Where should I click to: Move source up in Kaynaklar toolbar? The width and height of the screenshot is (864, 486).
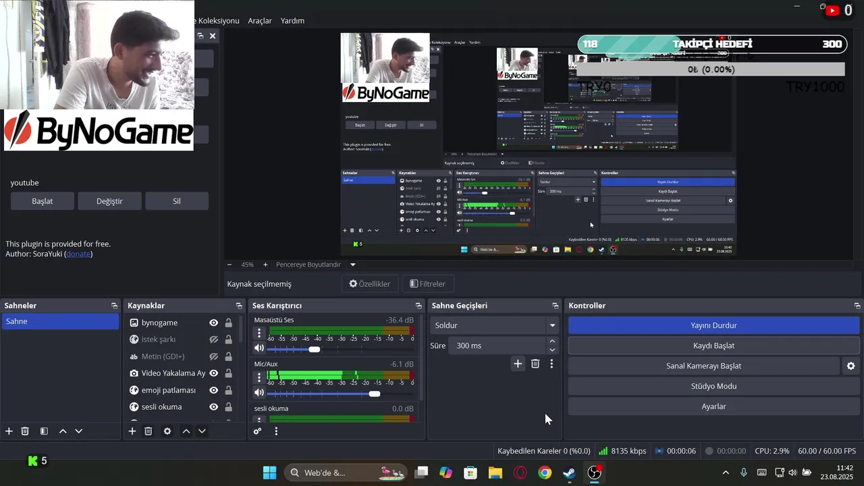(x=186, y=431)
